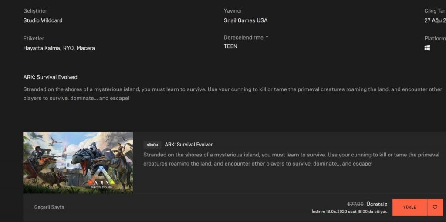Click the YÜKLE install button

coord(409,207)
